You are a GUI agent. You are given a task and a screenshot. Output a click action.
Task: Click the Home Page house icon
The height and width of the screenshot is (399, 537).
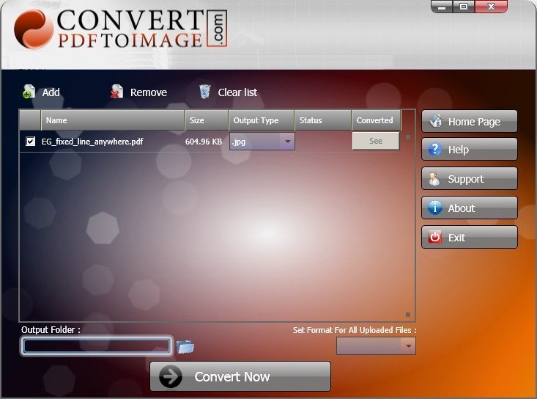436,121
